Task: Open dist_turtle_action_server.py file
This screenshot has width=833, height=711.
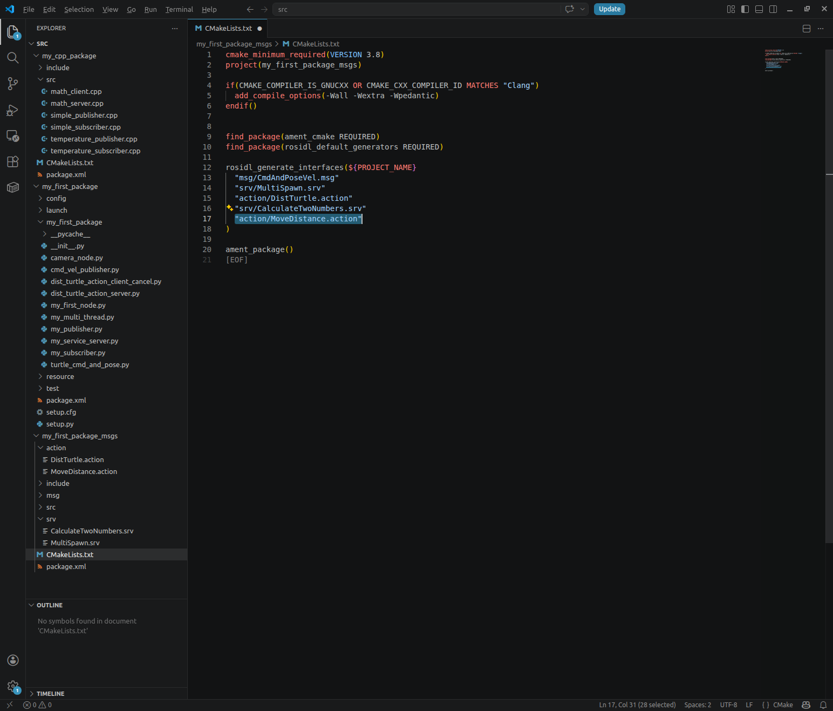Action: click(95, 293)
